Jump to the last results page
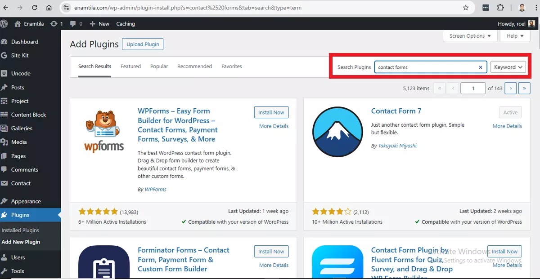 [524, 89]
